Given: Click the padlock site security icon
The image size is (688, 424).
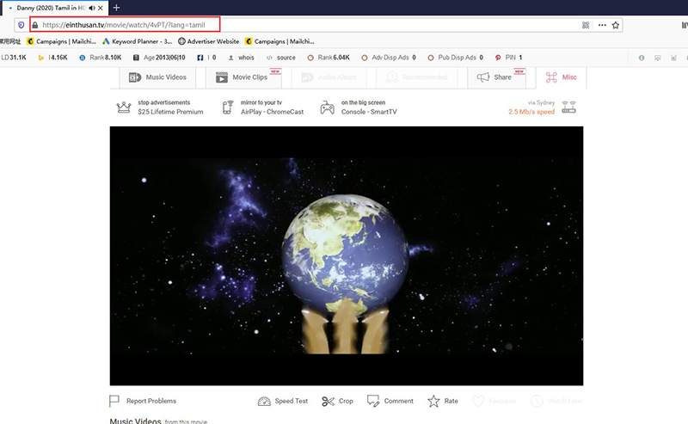Looking at the screenshot, I should pyautogui.click(x=35, y=25).
